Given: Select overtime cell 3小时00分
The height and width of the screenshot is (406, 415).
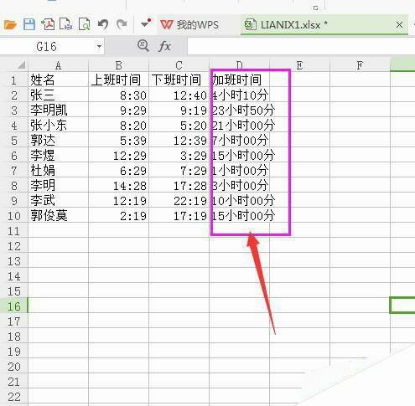Looking at the screenshot, I should [x=239, y=186].
